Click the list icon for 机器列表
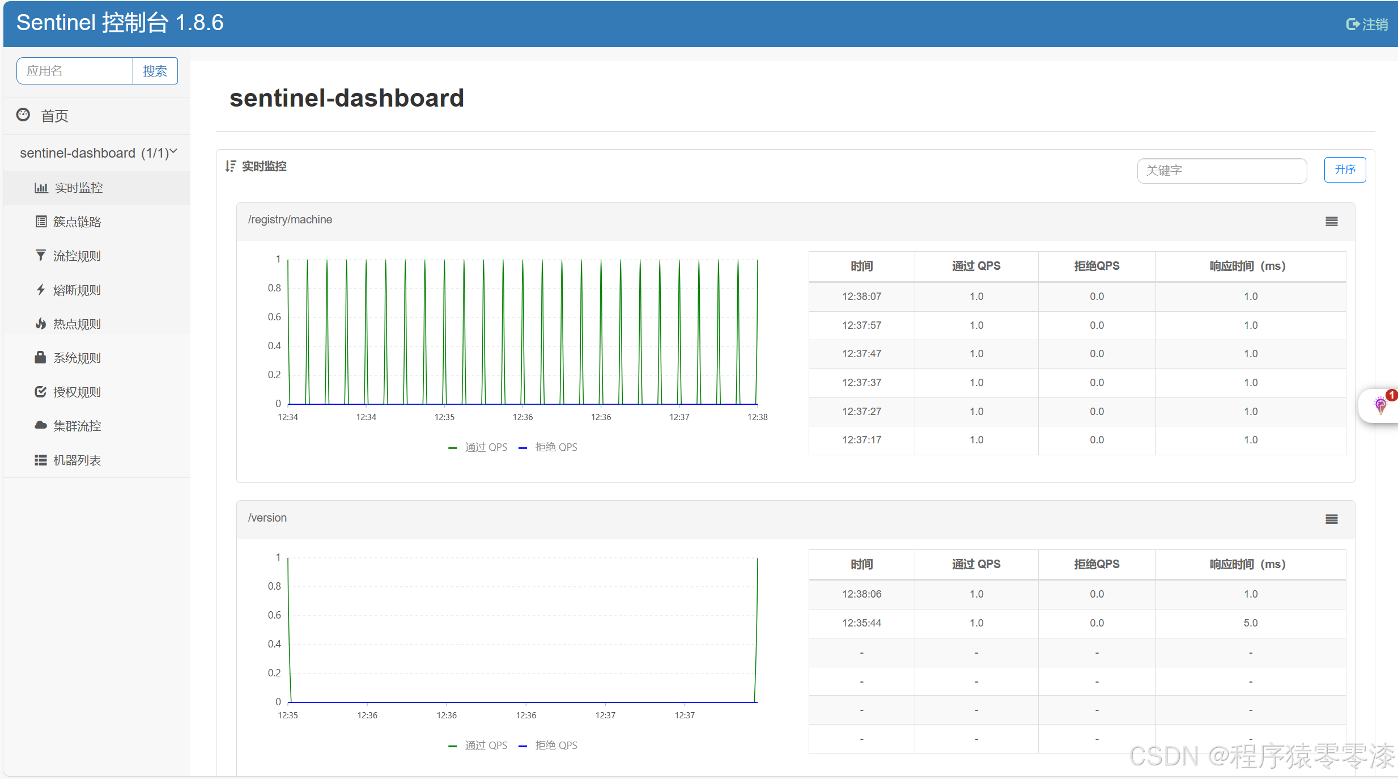Screen dimensions: 1398x779 (x=41, y=460)
